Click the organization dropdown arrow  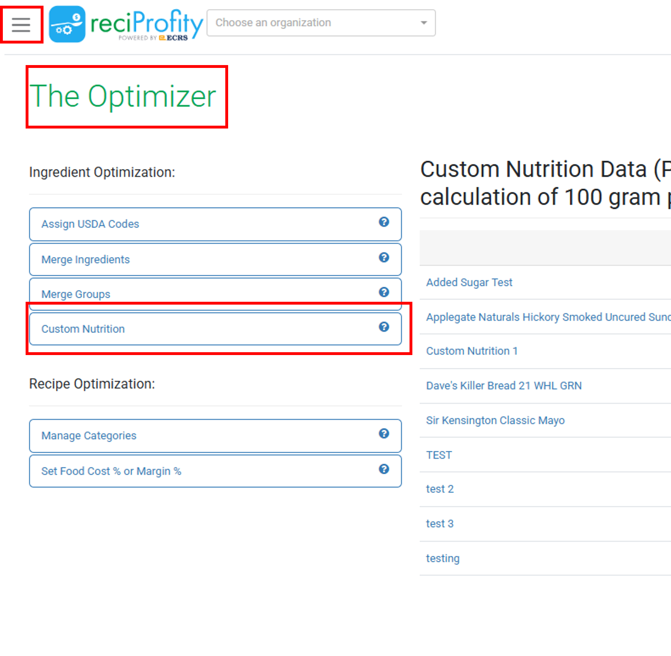(423, 23)
